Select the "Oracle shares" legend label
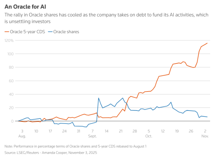This screenshot has width=213, height=155. (x=66, y=32)
